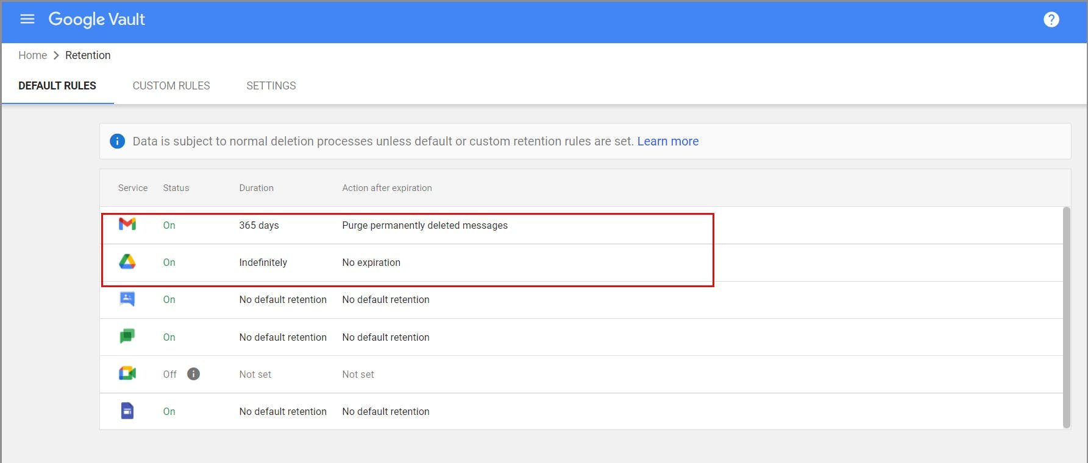This screenshot has width=1088, height=463.
Task: Open the Help question mark icon
Action: click(1051, 19)
